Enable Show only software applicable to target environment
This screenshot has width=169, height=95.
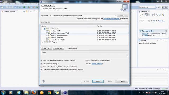point(41,67)
